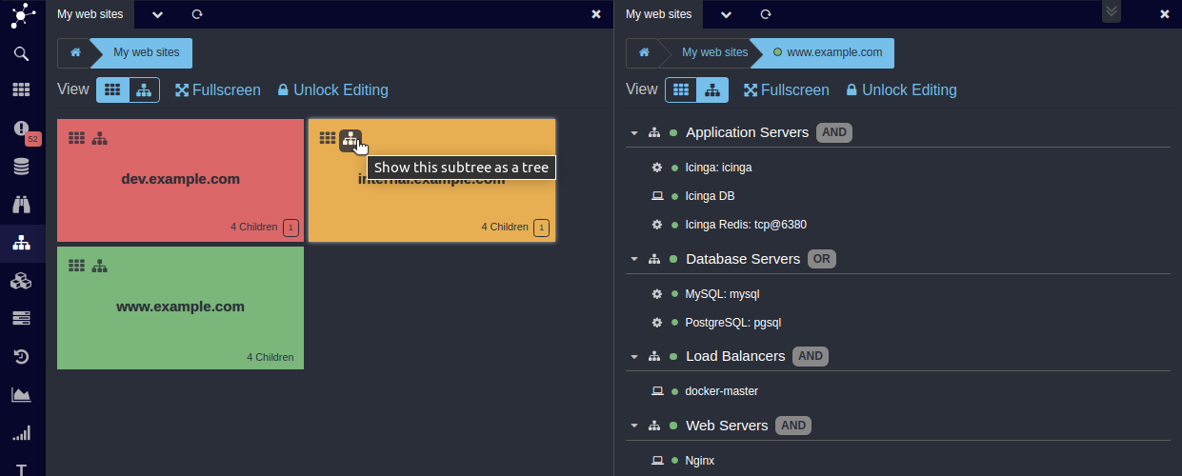Screen dimensions: 1182x476
Task: Select the My web sites tab in right pane
Action: (x=658, y=14)
